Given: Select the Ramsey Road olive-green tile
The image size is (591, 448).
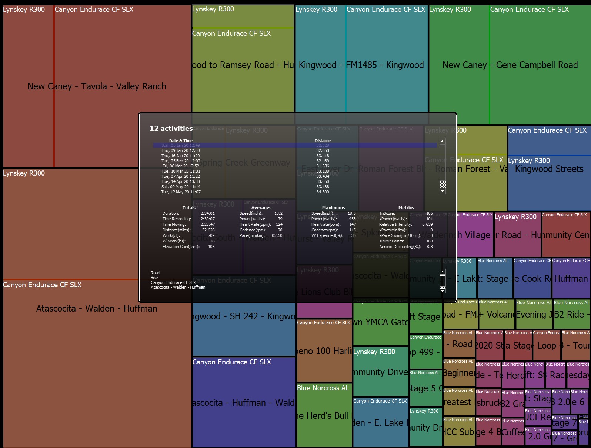Looking at the screenshot, I should 243,65.
